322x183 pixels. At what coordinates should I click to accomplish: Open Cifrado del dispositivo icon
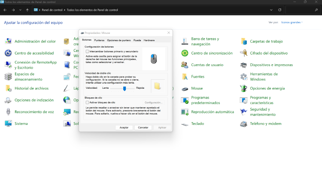tap(243, 53)
